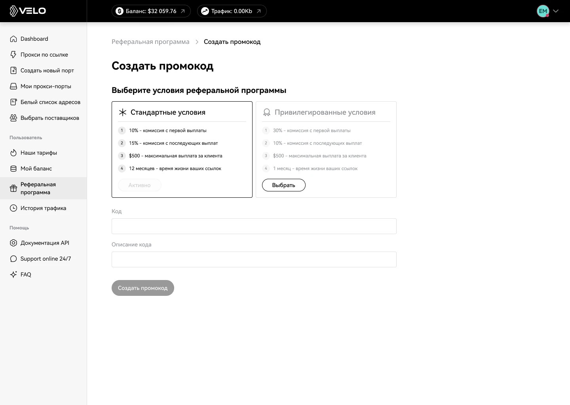Select the Привилегированные условия card
Image resolution: width=570 pixels, height=405 pixels.
326,150
